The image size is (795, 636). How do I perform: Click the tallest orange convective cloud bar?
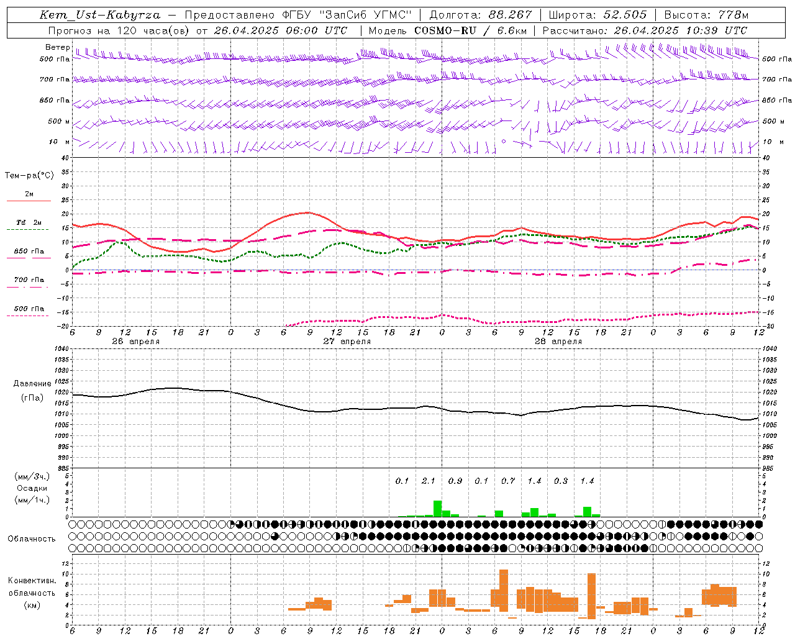pyautogui.click(x=504, y=591)
